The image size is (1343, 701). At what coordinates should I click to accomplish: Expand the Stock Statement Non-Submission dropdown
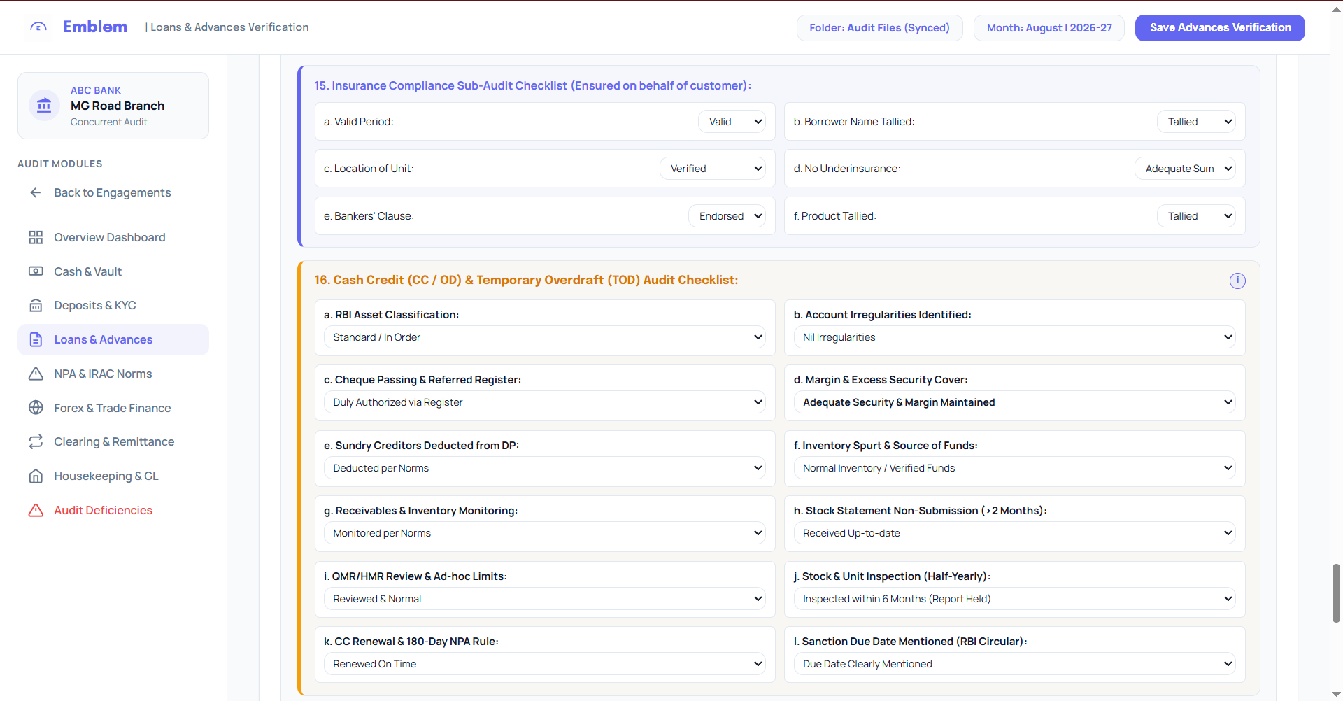(1015, 533)
